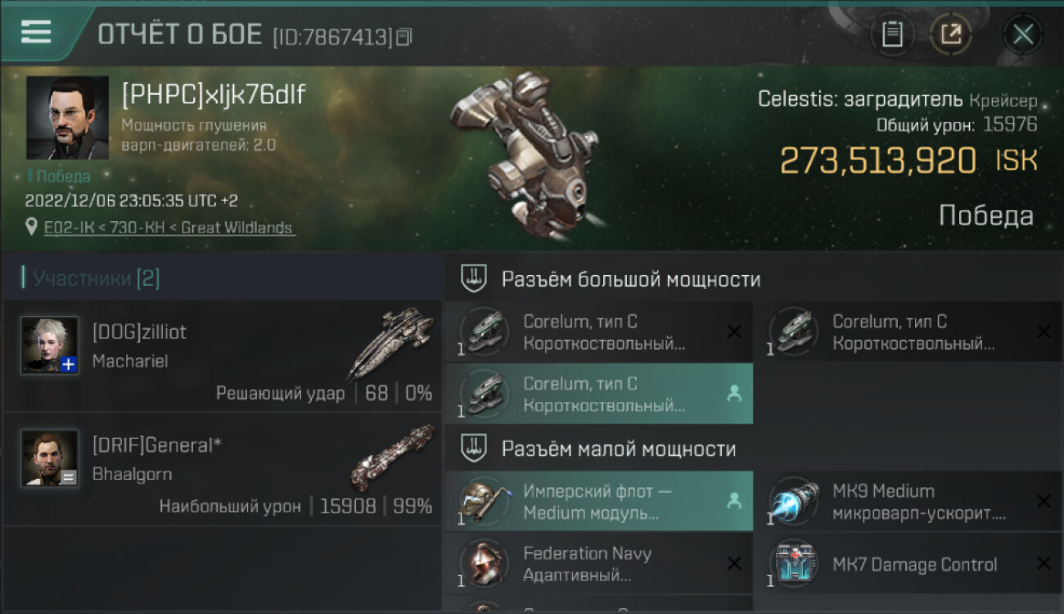1064x614 pixels.
Task: Open the hamburger menu icon
Action: click(x=36, y=32)
